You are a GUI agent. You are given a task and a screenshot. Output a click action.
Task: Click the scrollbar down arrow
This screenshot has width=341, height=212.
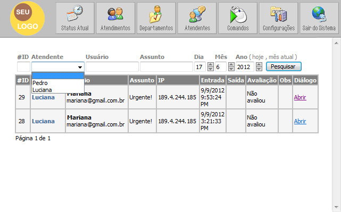tap(336, 207)
